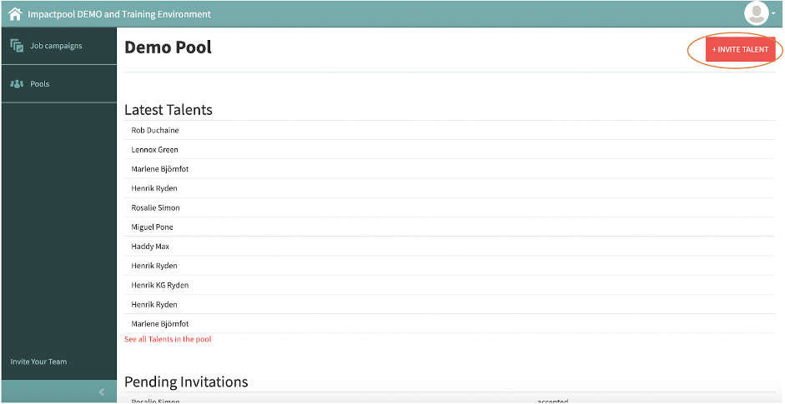Select Haddy Max in Latest Talents

point(150,247)
